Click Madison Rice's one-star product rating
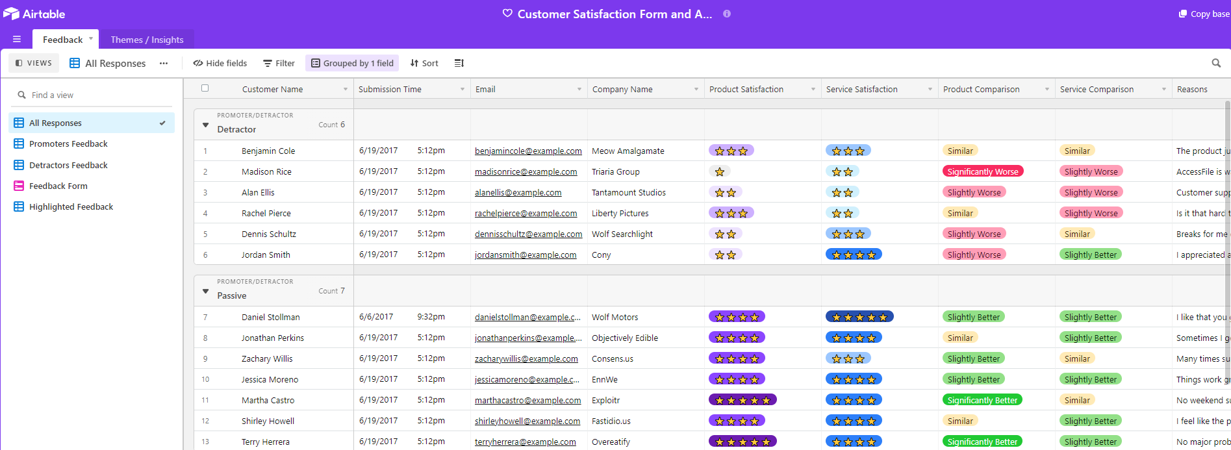Screen dimensions: 1231x450 (x=720, y=171)
